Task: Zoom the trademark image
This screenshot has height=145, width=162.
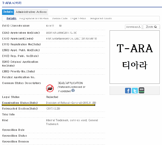Action: pyautogui.click(x=151, y=27)
